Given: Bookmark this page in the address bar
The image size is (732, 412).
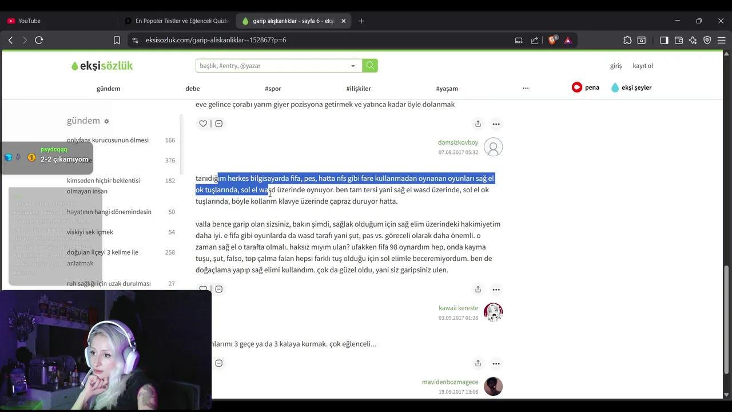Looking at the screenshot, I should coord(117,40).
